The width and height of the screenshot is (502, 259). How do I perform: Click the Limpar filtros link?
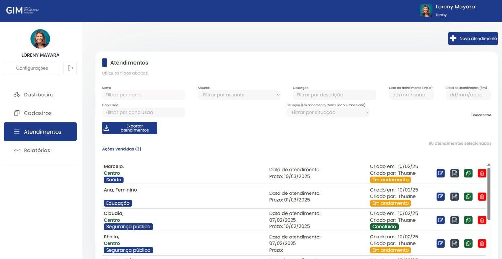point(481,115)
